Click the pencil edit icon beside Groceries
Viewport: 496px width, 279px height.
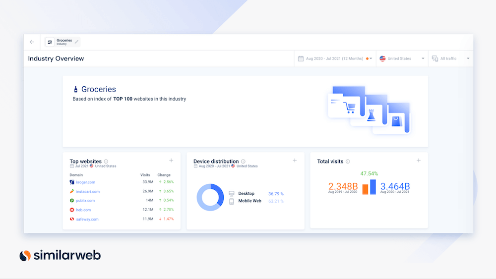pos(76,42)
